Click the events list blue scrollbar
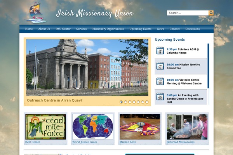This screenshot has width=233, height=155. tap(208, 66)
